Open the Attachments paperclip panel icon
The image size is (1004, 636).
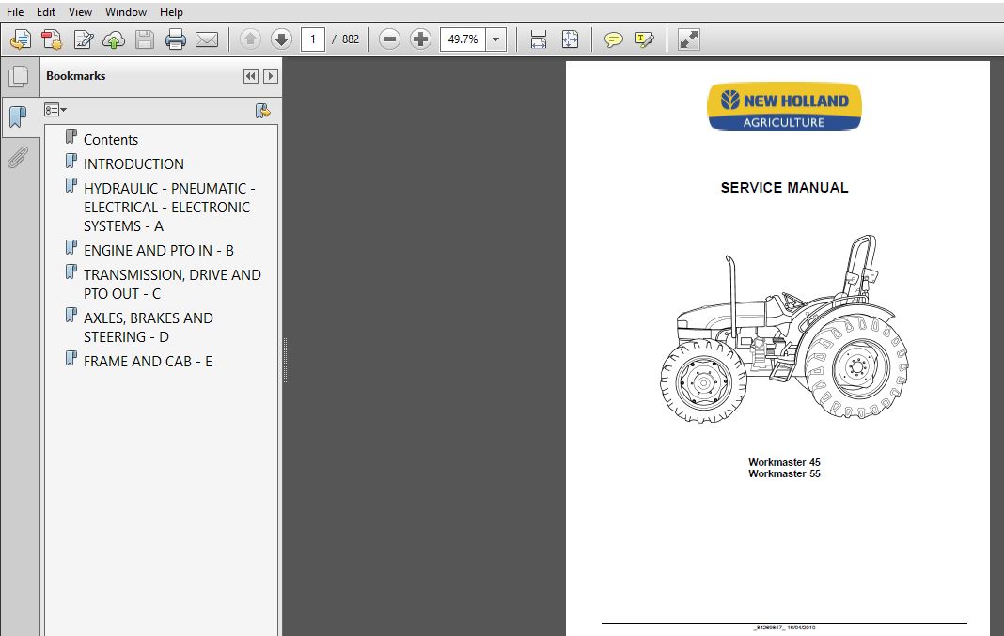(18, 158)
